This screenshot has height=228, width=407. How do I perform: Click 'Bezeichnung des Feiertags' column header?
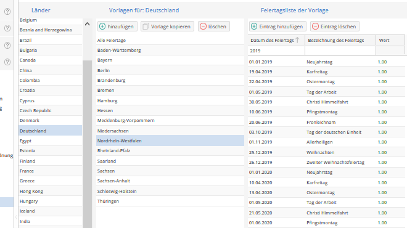click(340, 40)
